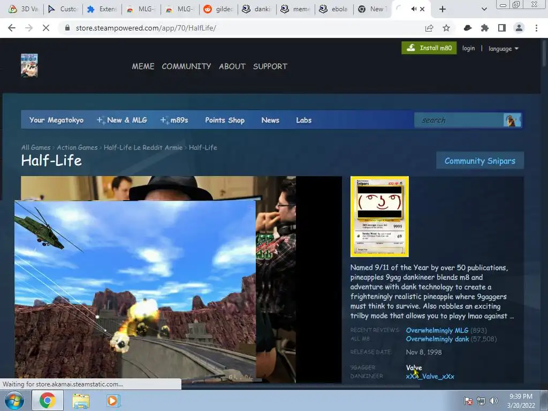
Task: Open the COMMUNITY header menu
Action: tap(186, 66)
